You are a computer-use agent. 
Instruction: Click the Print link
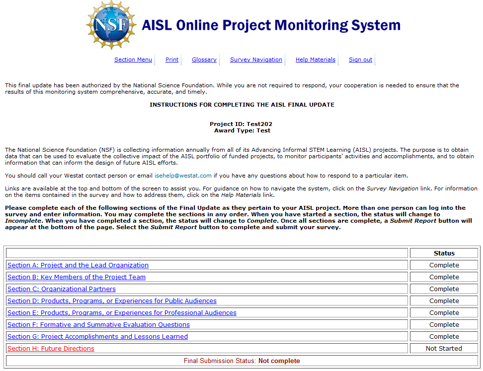point(172,60)
